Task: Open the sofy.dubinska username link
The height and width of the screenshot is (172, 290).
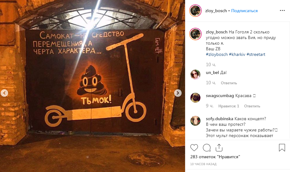Action: tap(220, 119)
